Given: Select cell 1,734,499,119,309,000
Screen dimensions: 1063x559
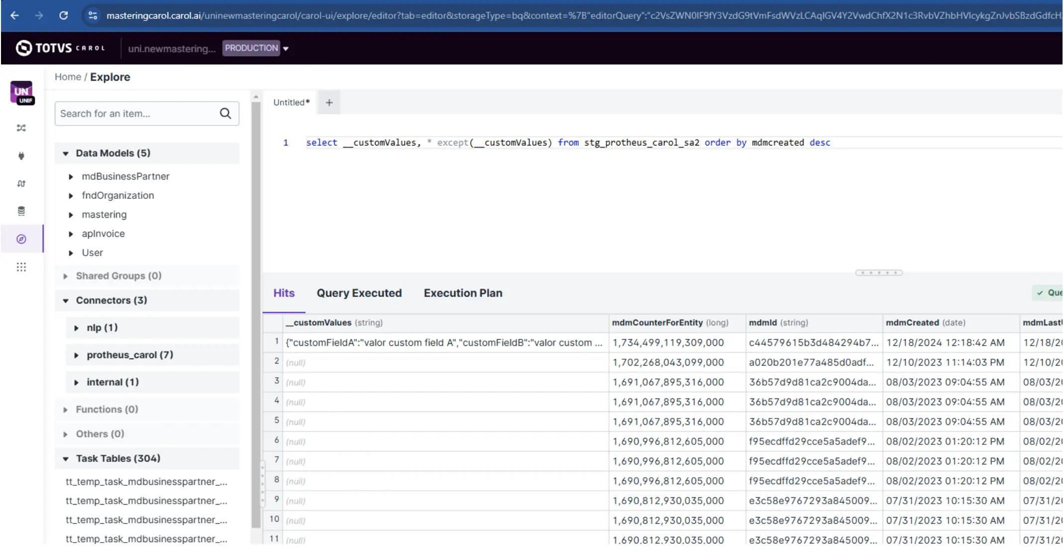Looking at the screenshot, I should click(x=677, y=343).
